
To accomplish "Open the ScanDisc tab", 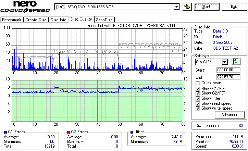I will 104,20.
